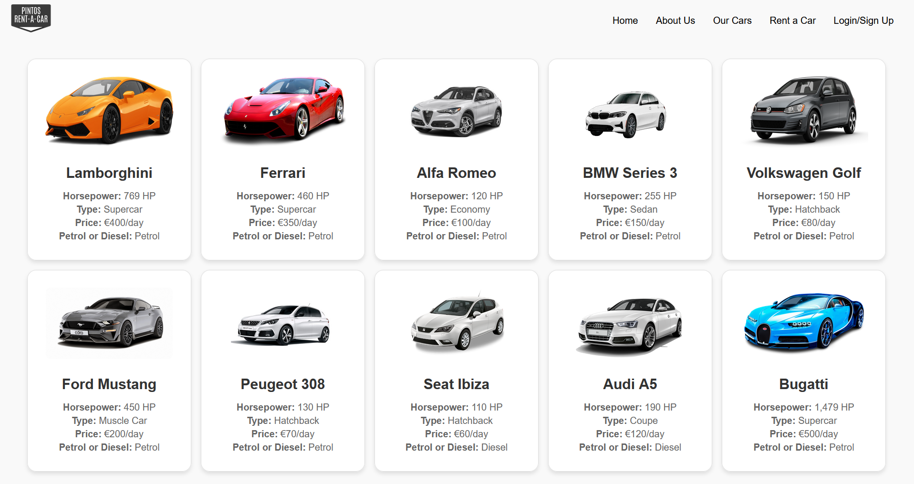Screen dimensions: 914x484
Task: Click the Alfa Romeo card title
Action: click(457, 173)
